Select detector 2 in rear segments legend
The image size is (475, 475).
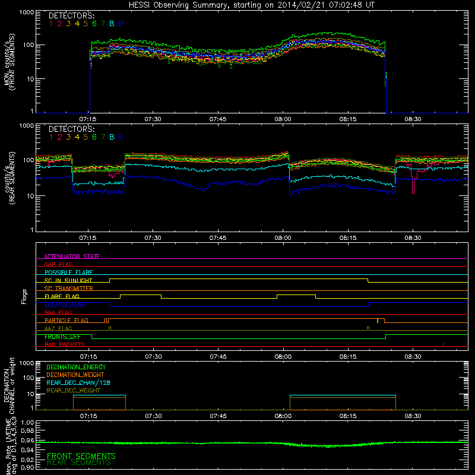60,137
